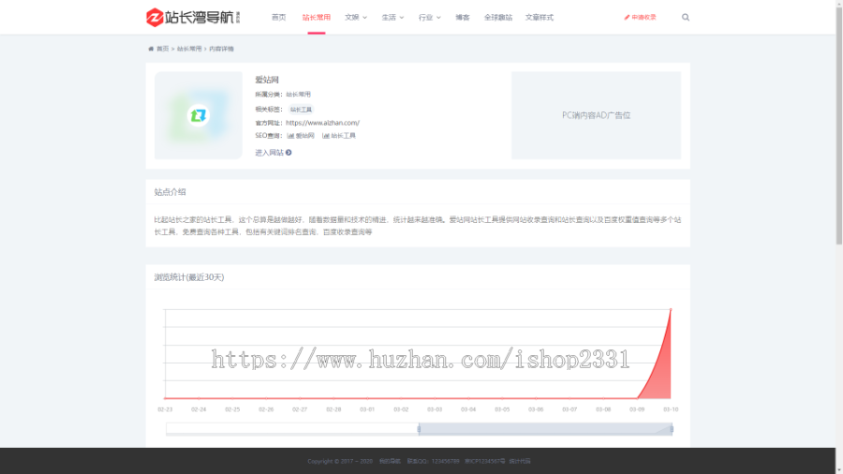The width and height of the screenshot is (843, 474).
Task: Click the 03-10 peak on chart
Action: point(671,309)
